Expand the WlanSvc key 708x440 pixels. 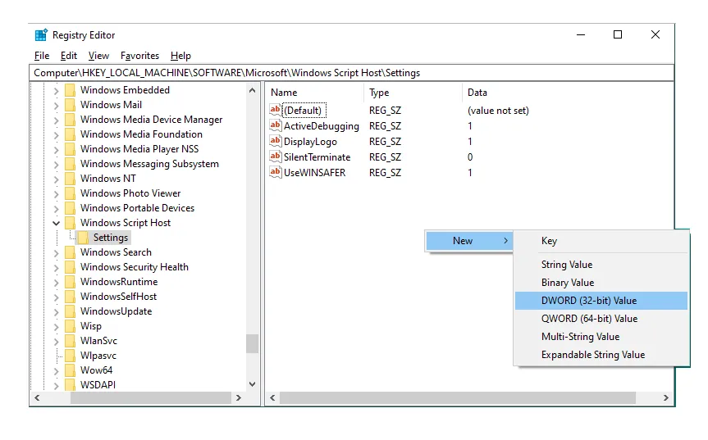click(56, 342)
